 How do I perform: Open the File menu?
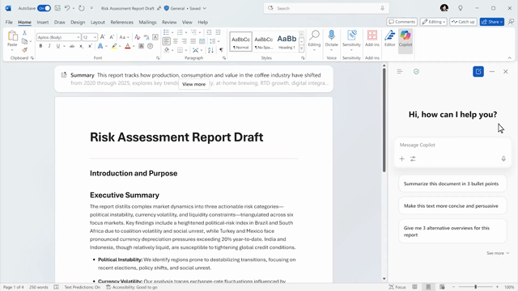[9, 22]
